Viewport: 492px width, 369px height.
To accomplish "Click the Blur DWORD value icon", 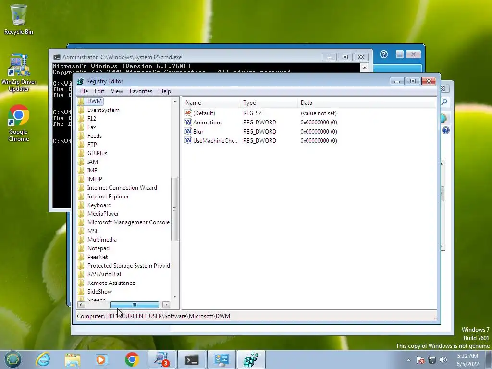I will pyautogui.click(x=188, y=131).
